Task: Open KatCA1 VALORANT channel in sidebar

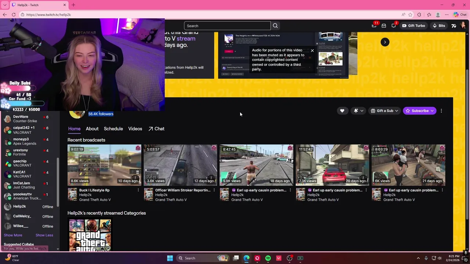Action: [29, 174]
